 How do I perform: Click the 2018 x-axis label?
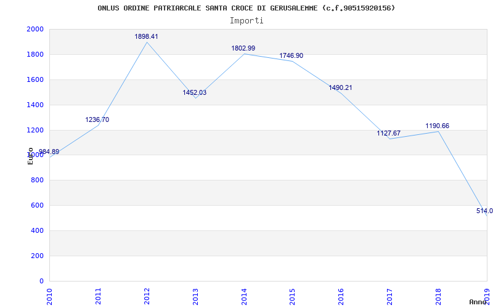click(x=438, y=296)
